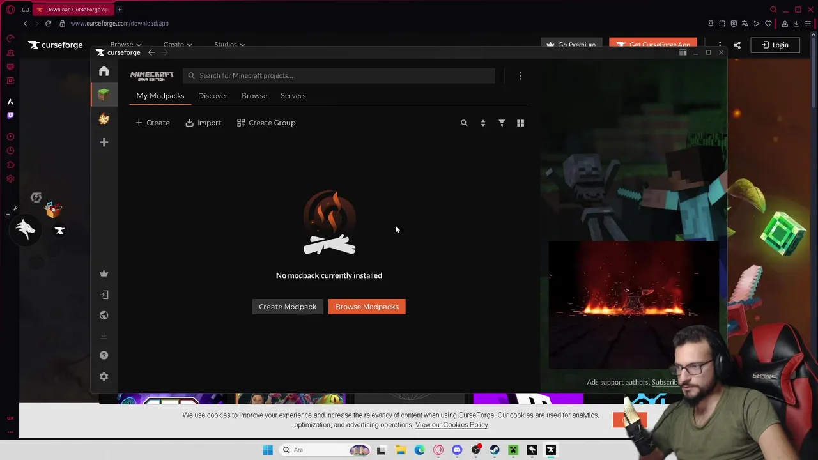The width and height of the screenshot is (818, 460).
Task: Expand the Studios menu on CurseForge website
Action: point(229,45)
